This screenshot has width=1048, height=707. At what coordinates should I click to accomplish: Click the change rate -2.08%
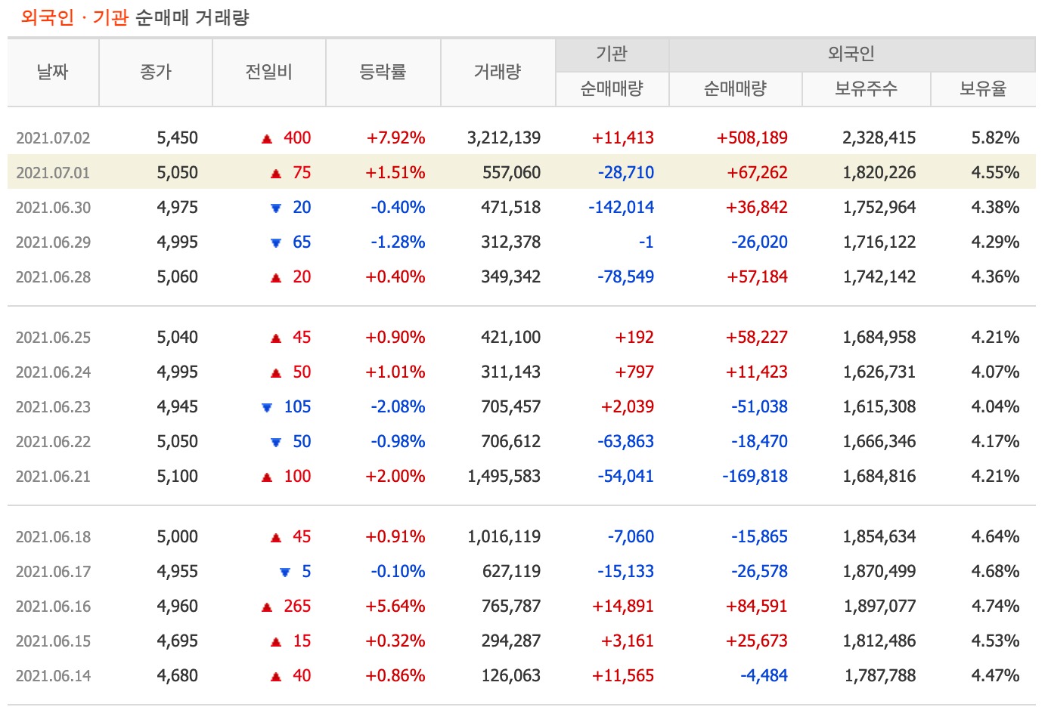398,407
